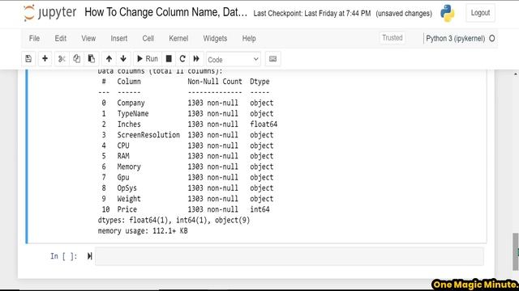
Task: Click the 'Weight' column name
Action: 129,199
